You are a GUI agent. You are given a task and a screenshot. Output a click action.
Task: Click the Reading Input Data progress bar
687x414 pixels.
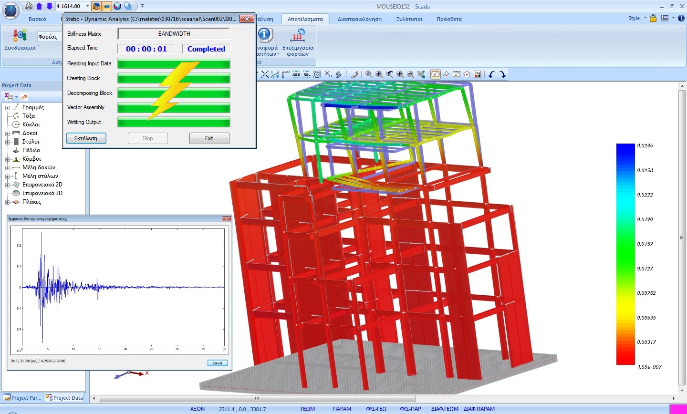(x=174, y=63)
